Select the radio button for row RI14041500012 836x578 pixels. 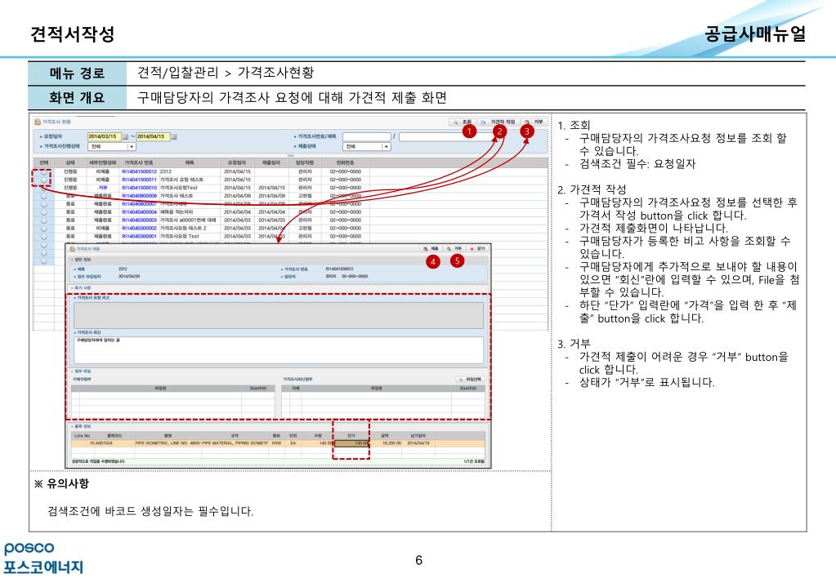tap(43, 171)
